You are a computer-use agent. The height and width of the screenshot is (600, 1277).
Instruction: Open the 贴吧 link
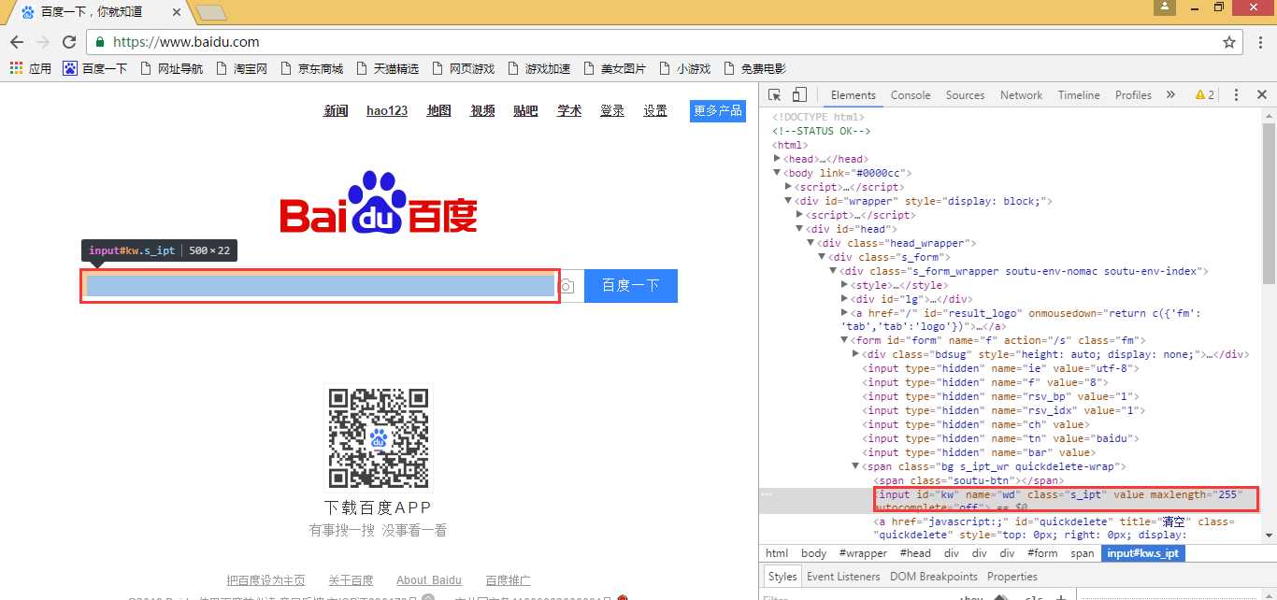525,110
